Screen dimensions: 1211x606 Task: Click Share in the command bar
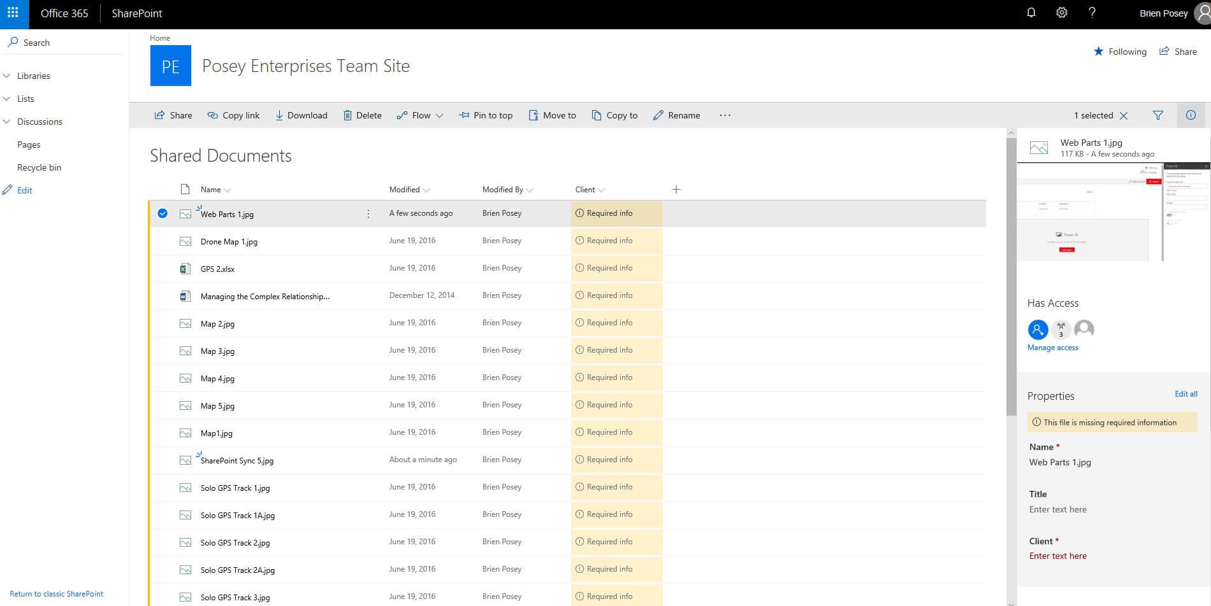click(x=173, y=115)
